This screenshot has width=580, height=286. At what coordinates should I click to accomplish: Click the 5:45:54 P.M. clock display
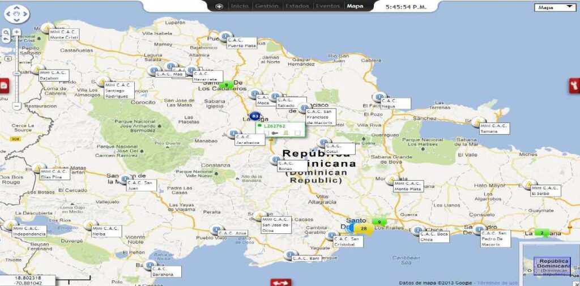coord(406,7)
